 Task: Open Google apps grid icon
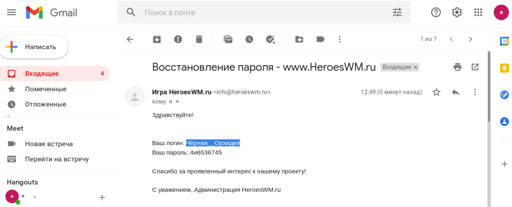tap(478, 12)
